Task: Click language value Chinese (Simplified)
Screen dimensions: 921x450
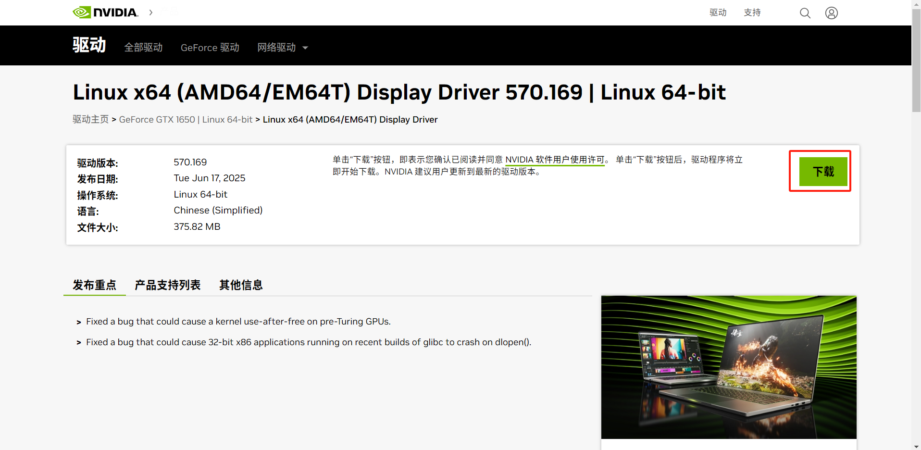Action: coord(218,211)
